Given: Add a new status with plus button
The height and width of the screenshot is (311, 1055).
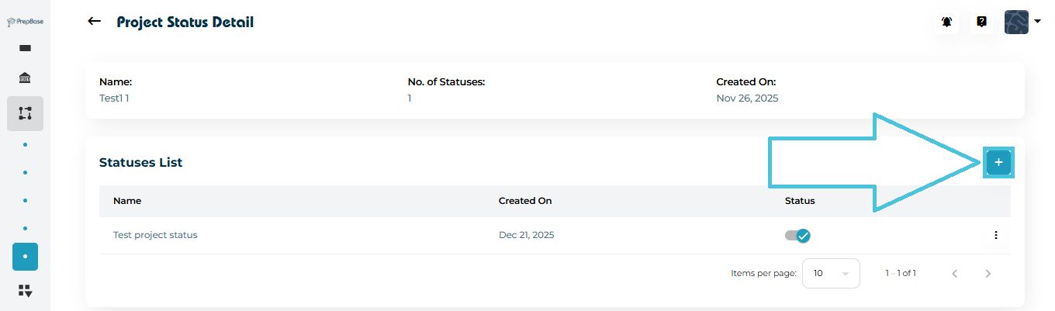Looking at the screenshot, I should pyautogui.click(x=998, y=163).
